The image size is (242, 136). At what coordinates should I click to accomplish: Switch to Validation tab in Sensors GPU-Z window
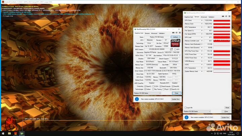[211, 17]
